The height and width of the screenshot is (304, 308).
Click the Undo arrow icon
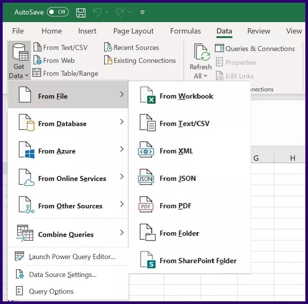pyautogui.click(x=98, y=13)
